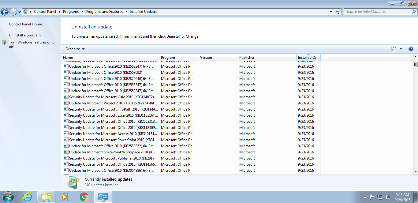Screen dimensions: 418x203
Task: Click the Search Installed Updates field
Action: click(380, 12)
